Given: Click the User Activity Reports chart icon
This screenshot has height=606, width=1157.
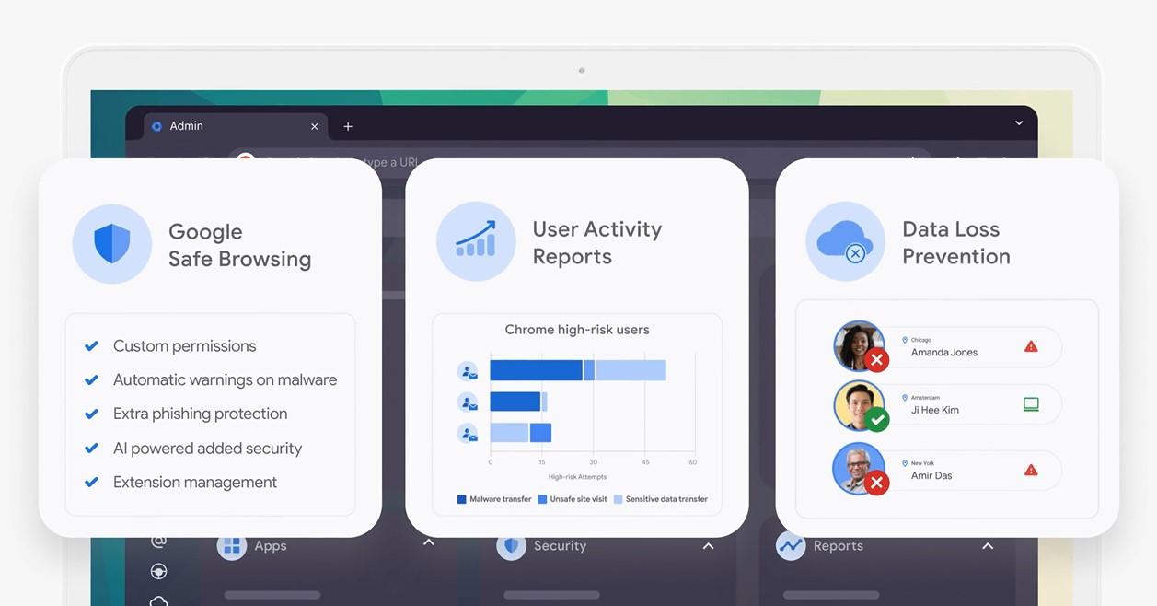Looking at the screenshot, I should [x=476, y=241].
